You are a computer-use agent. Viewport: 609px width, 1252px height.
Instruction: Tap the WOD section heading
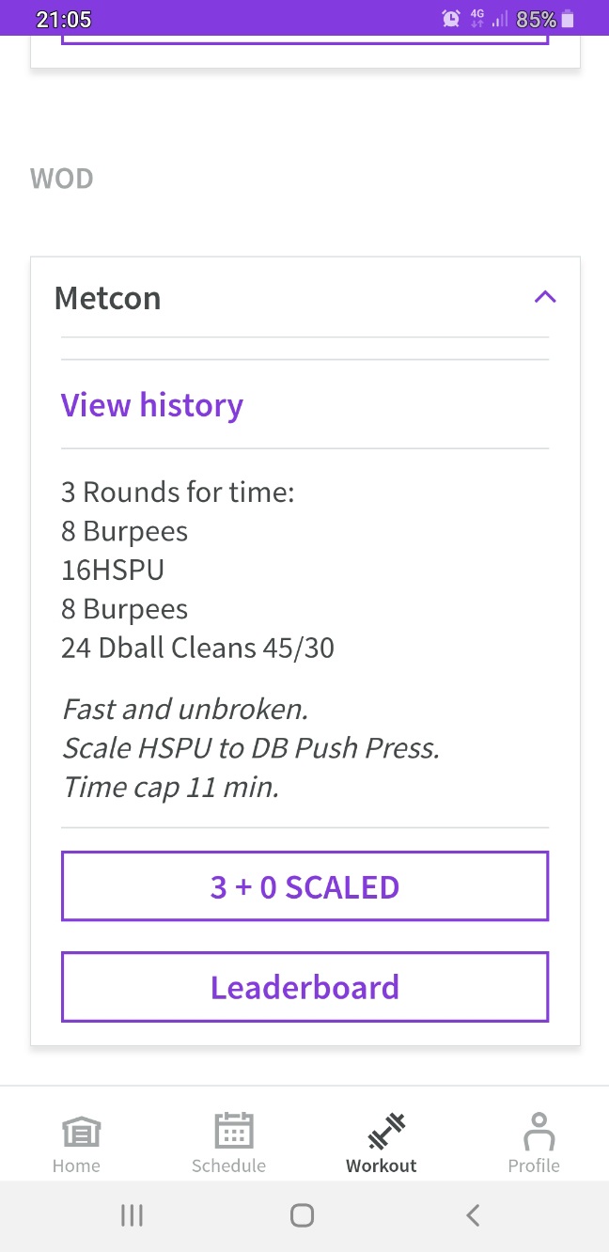coord(62,179)
